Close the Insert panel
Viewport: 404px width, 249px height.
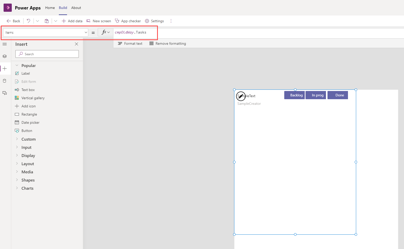77,44
